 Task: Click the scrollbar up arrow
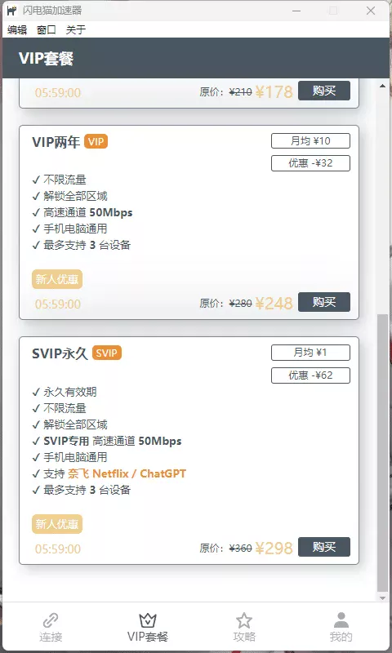pos(382,87)
